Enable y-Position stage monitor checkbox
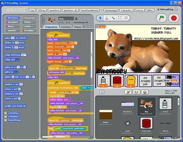183x142 pixels. click(5, 116)
